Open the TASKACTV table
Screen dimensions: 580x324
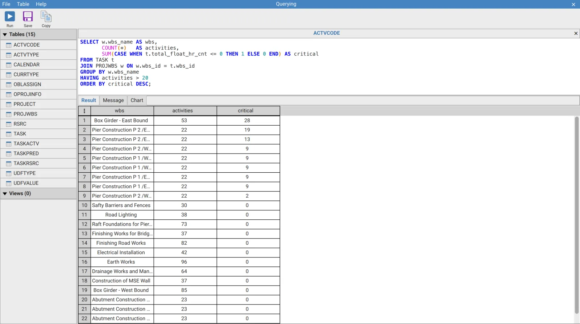(x=38, y=144)
